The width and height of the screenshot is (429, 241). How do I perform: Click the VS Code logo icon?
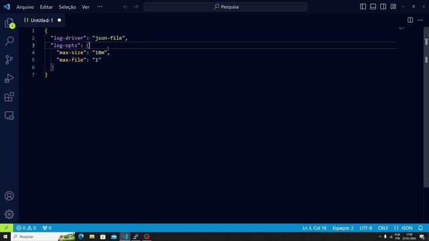tap(7, 7)
